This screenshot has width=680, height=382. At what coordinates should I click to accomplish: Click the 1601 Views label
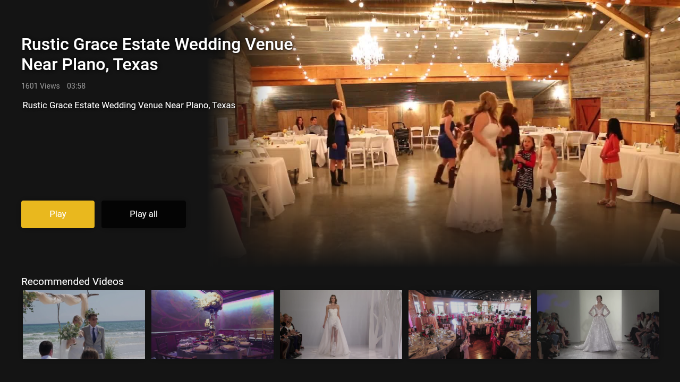[40, 86]
